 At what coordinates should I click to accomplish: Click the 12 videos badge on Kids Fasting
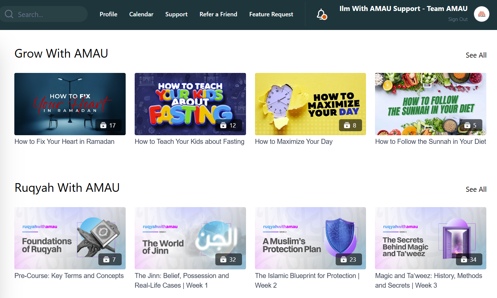click(228, 126)
